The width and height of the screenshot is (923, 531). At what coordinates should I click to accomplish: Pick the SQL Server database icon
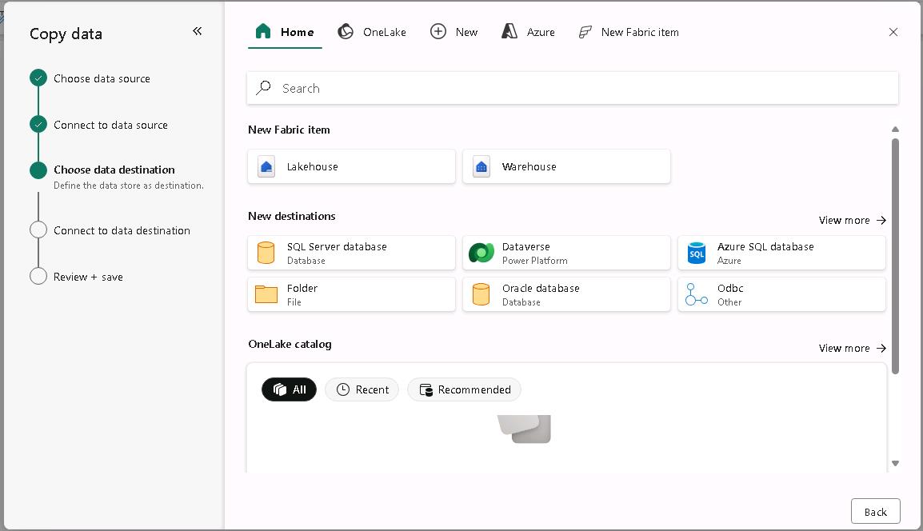coord(266,254)
